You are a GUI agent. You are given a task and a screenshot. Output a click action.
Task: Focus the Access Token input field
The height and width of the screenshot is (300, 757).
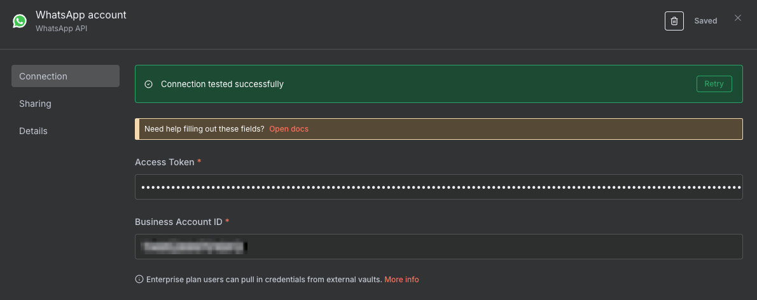point(439,187)
